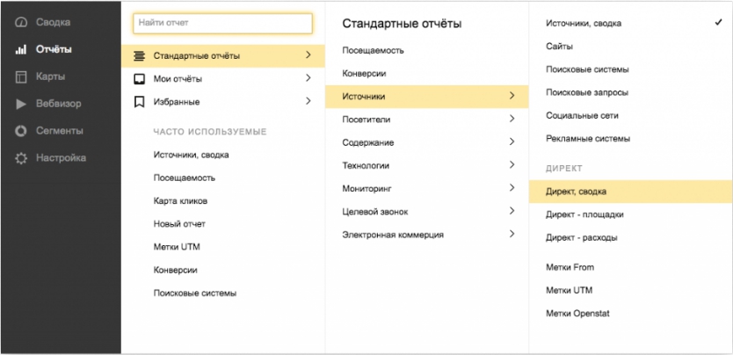Choose Поисковые запросы report
Screen dimensions: 733x355
[587, 92]
